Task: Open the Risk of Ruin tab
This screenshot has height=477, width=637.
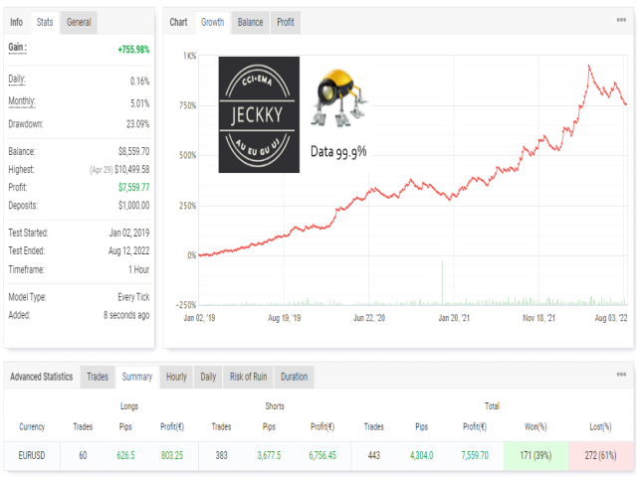Action: (248, 377)
